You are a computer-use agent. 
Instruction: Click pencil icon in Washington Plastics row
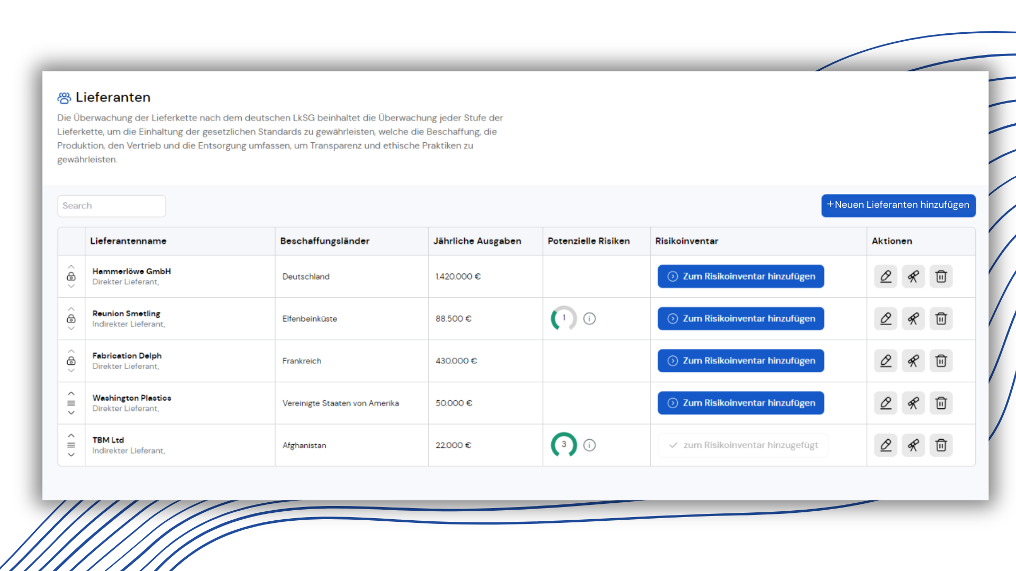(x=885, y=403)
